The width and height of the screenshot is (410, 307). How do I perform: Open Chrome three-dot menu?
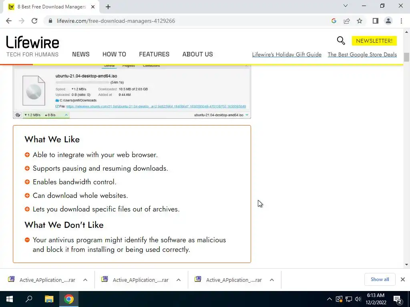pos(401,21)
